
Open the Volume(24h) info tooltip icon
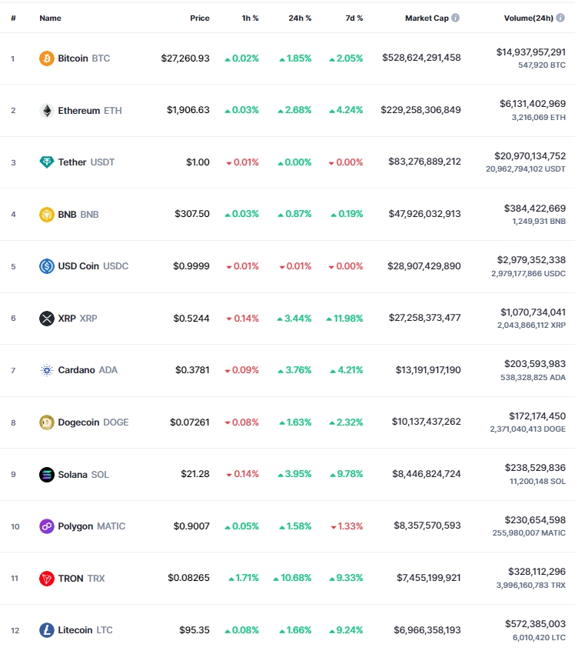[x=560, y=18]
